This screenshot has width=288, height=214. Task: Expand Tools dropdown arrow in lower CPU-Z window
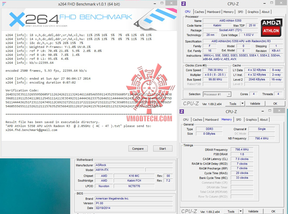pyautogui.click(x=241, y=211)
